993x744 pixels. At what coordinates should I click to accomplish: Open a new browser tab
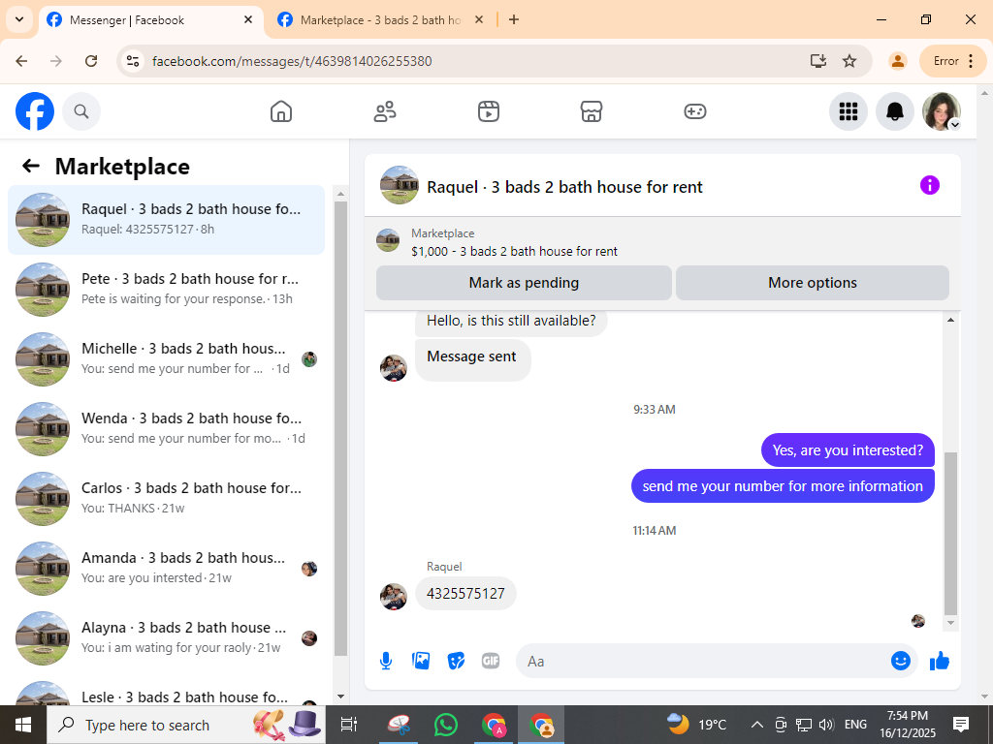[514, 19]
